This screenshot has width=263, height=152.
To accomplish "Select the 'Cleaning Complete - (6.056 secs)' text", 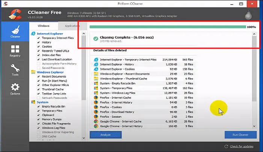I will [127, 37].
